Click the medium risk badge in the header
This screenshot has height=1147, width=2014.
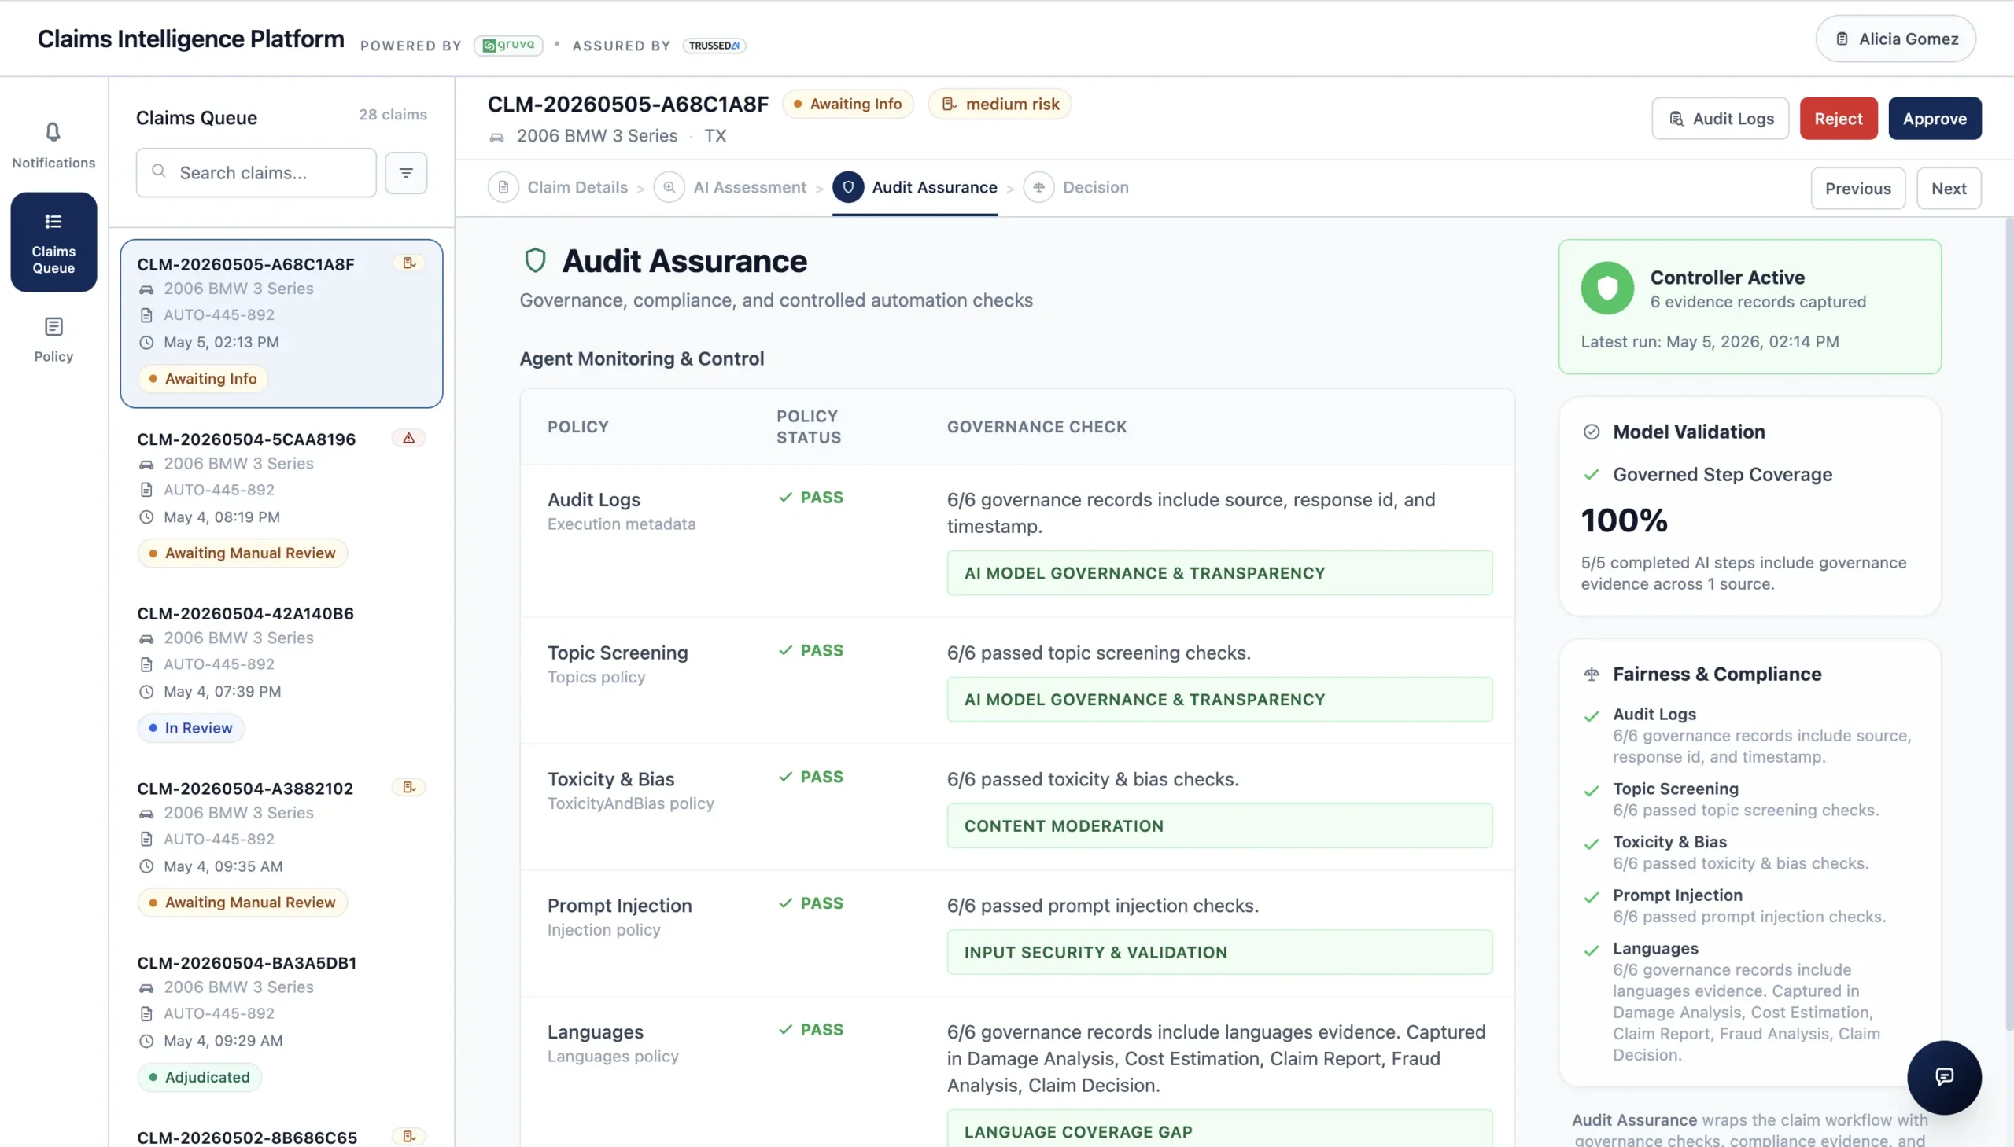[999, 104]
